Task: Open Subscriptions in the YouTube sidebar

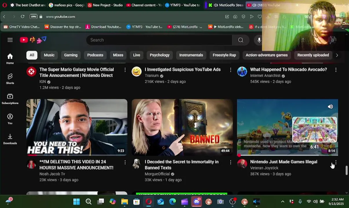Action: click(x=10, y=99)
